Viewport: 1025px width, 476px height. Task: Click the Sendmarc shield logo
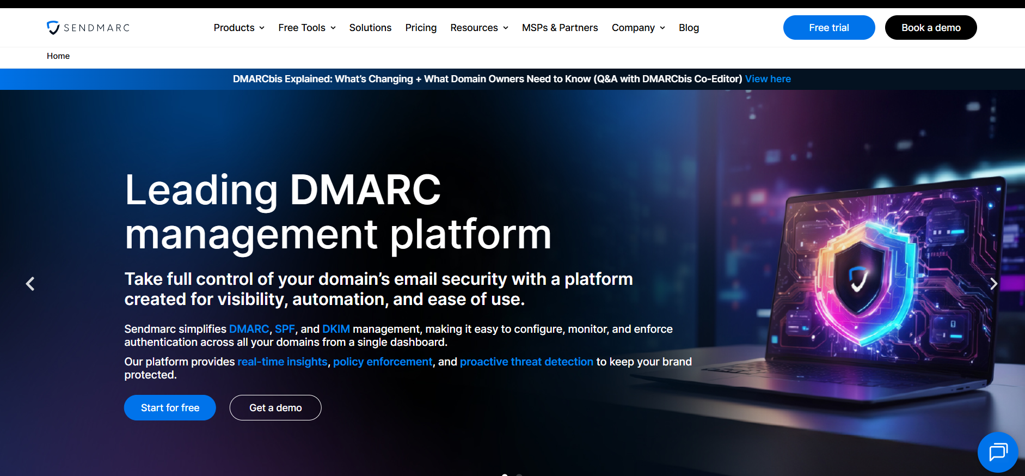pos(53,27)
